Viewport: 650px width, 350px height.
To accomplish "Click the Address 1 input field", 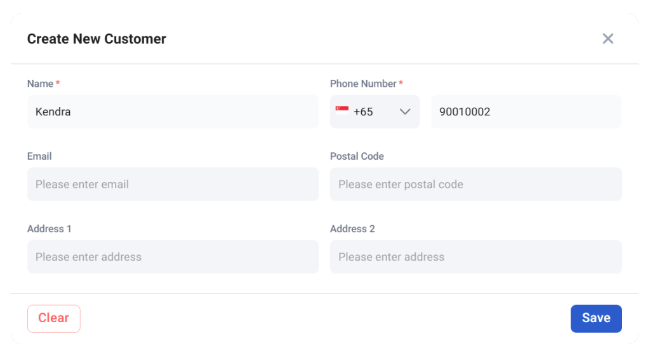I will 173,257.
